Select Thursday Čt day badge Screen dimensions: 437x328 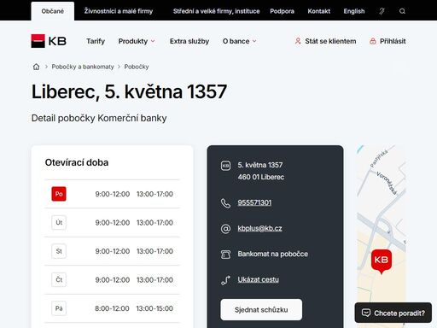point(59,279)
